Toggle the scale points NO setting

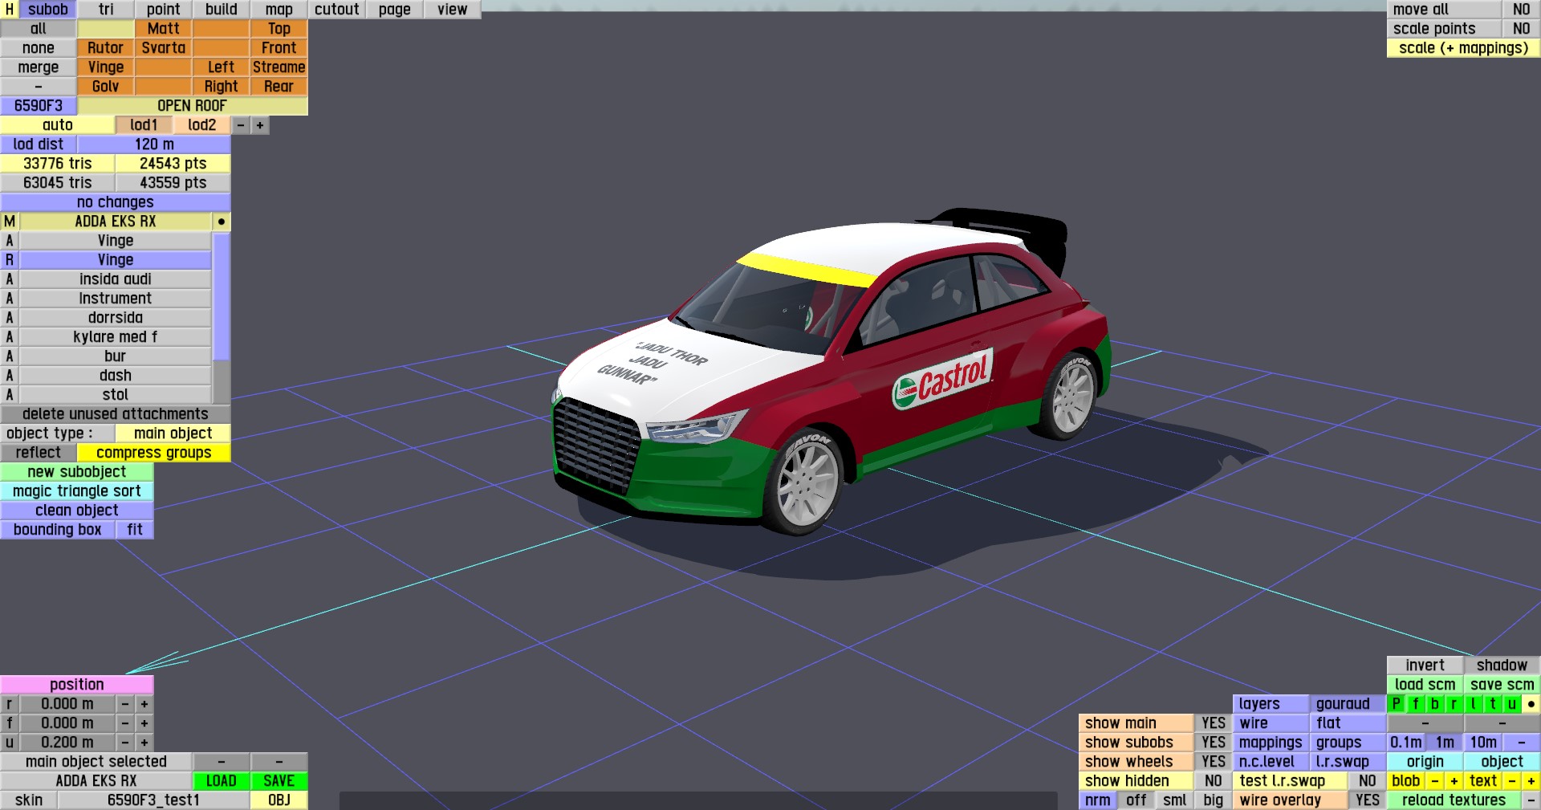tap(1521, 29)
